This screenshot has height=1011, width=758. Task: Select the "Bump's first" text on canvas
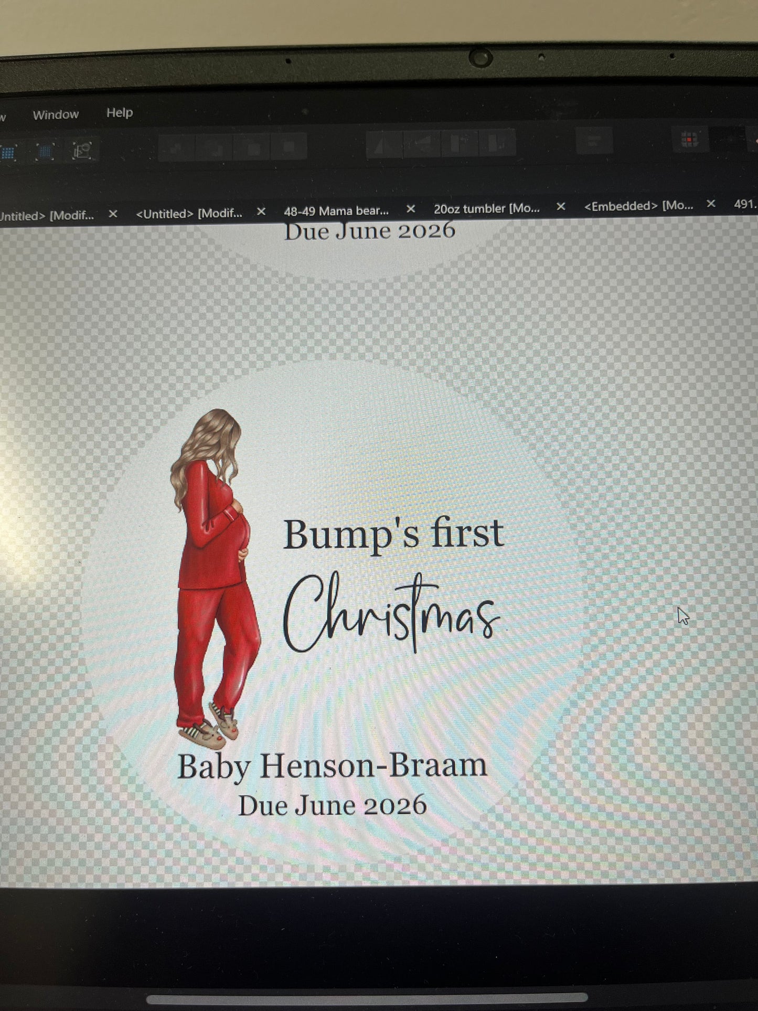pyautogui.click(x=393, y=535)
